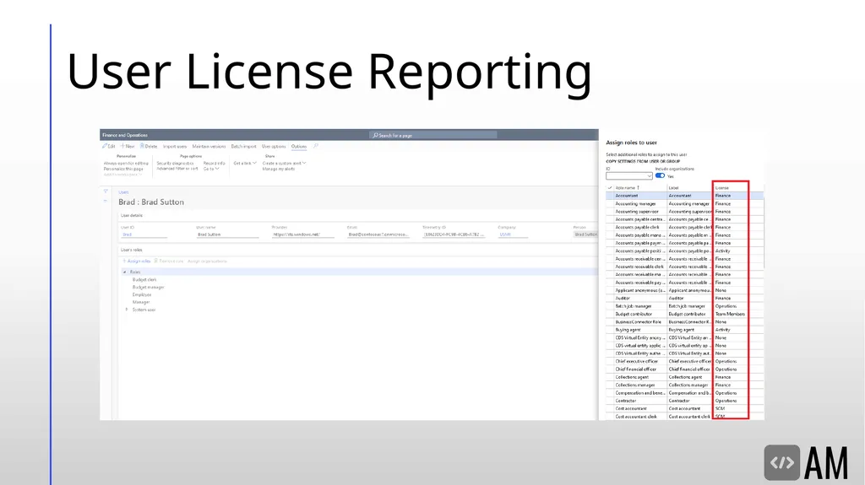865x485 pixels.
Task: Select the Accounting supervisor role row
Action: pyautogui.click(x=684, y=212)
